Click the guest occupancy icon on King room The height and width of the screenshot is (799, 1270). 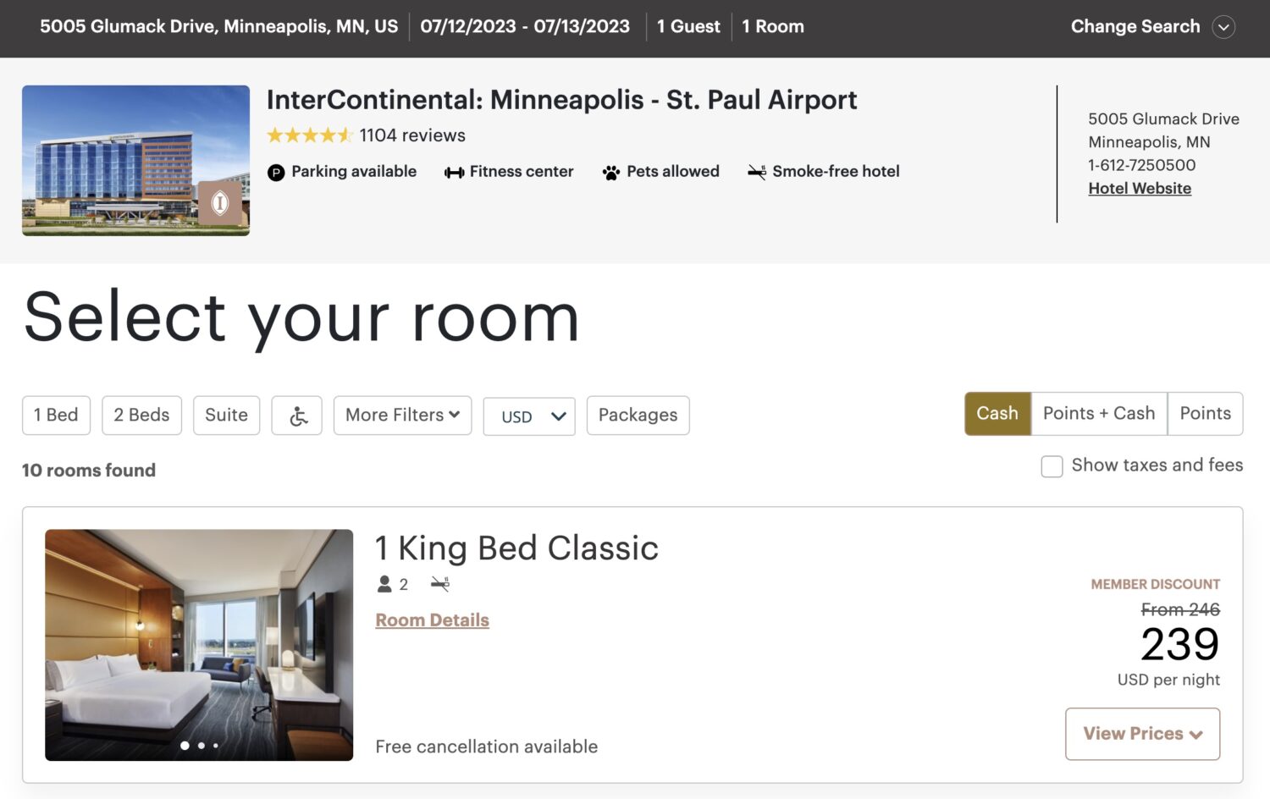(384, 583)
